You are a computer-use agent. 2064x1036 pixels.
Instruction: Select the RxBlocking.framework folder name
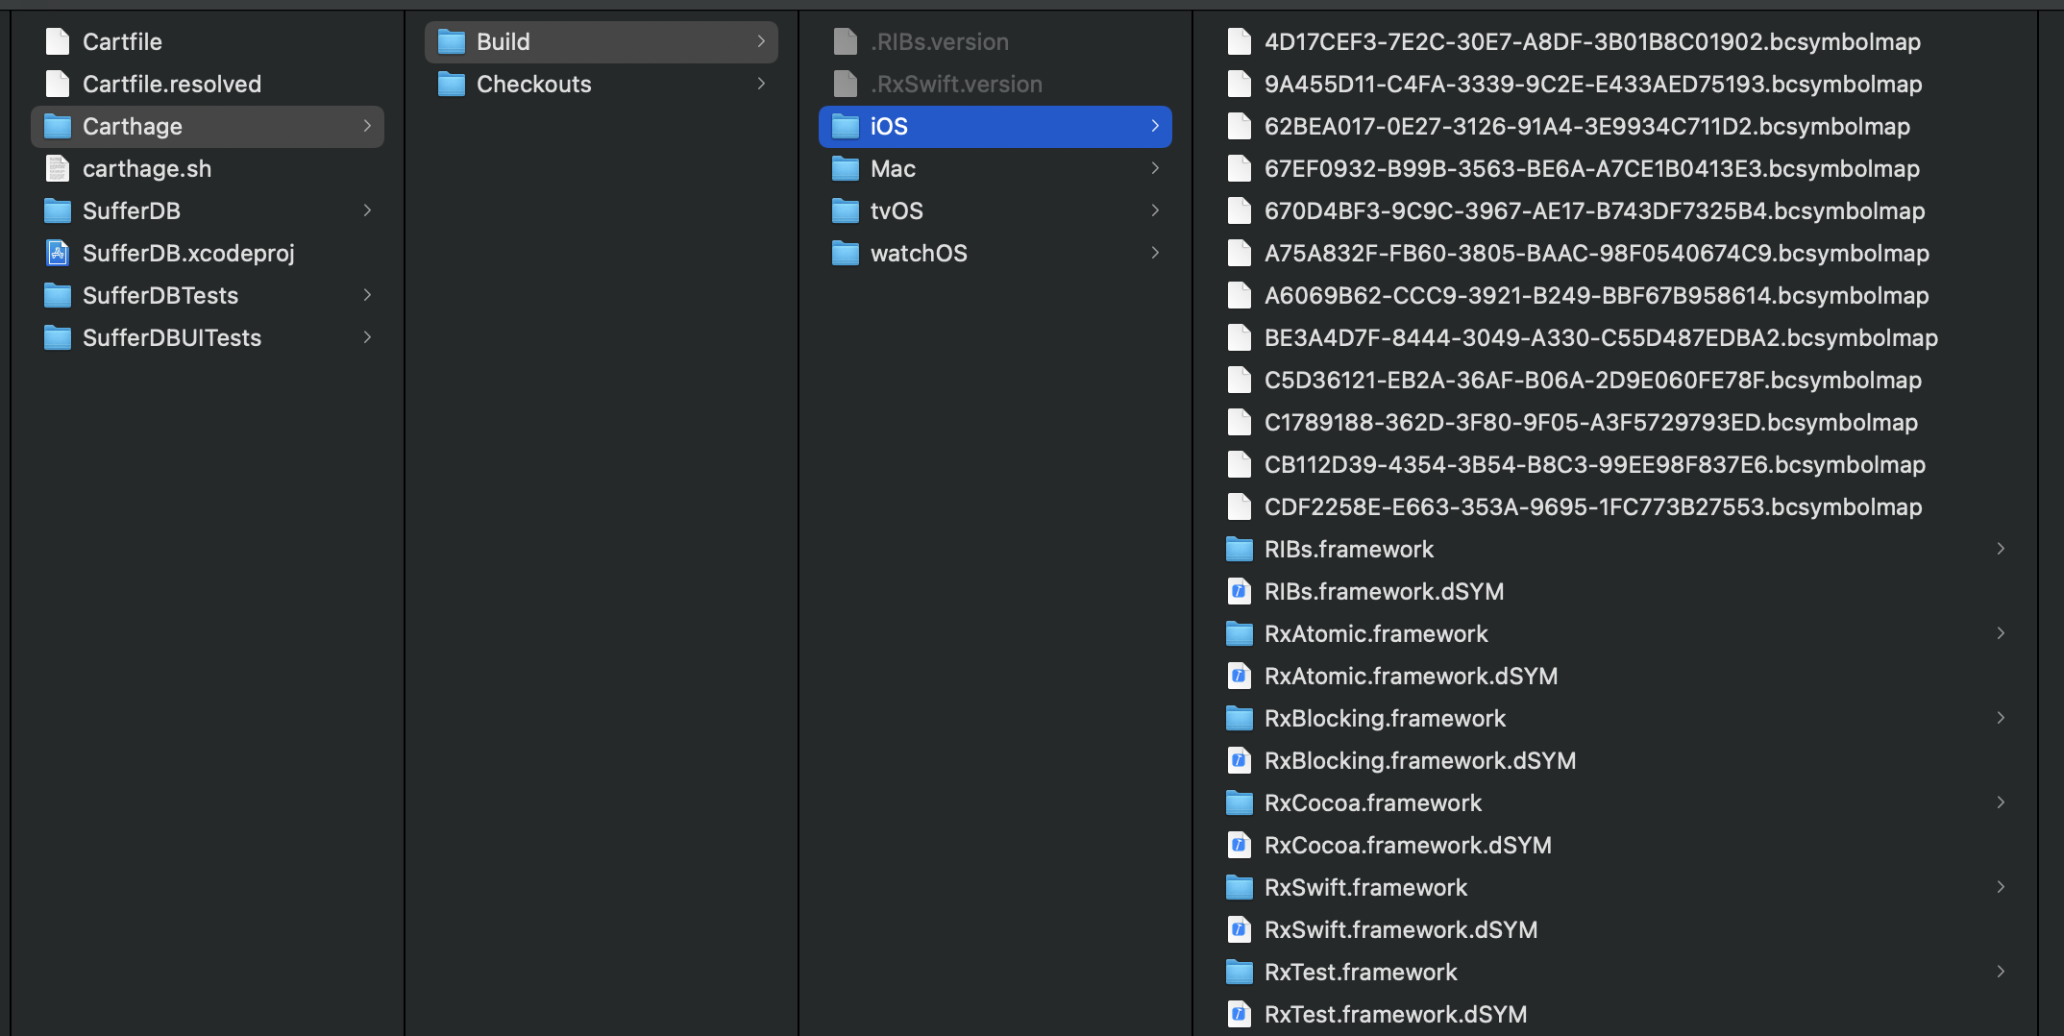pos(1385,719)
